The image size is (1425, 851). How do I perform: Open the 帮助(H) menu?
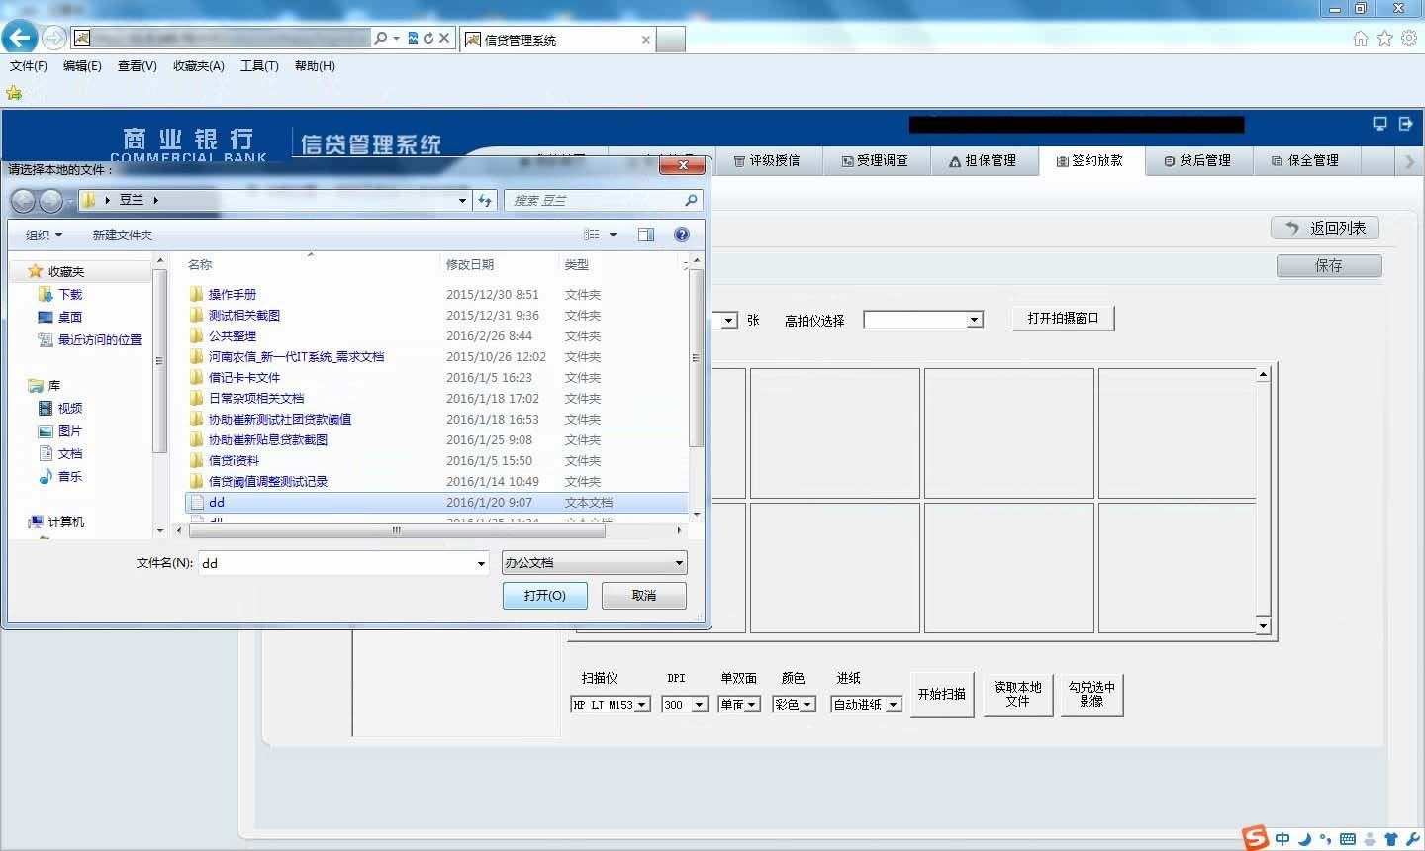tap(315, 66)
